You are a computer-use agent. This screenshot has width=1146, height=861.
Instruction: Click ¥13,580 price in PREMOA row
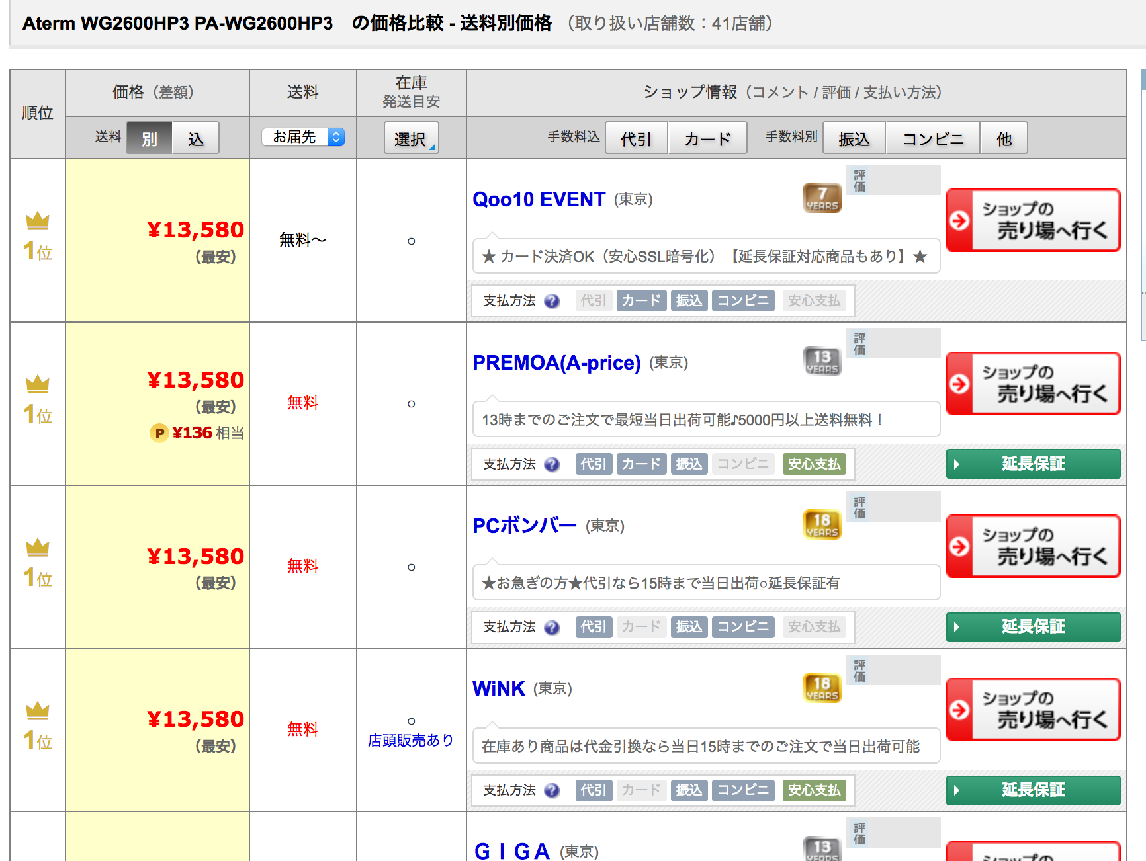[196, 380]
